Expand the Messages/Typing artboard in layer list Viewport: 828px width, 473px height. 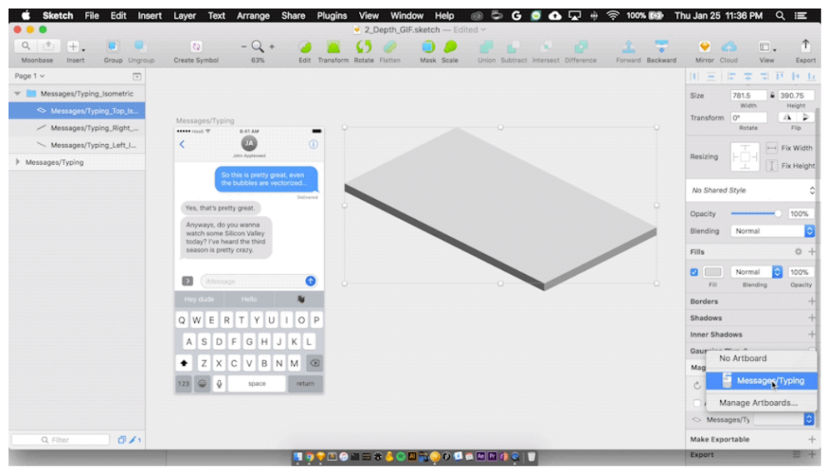point(18,162)
